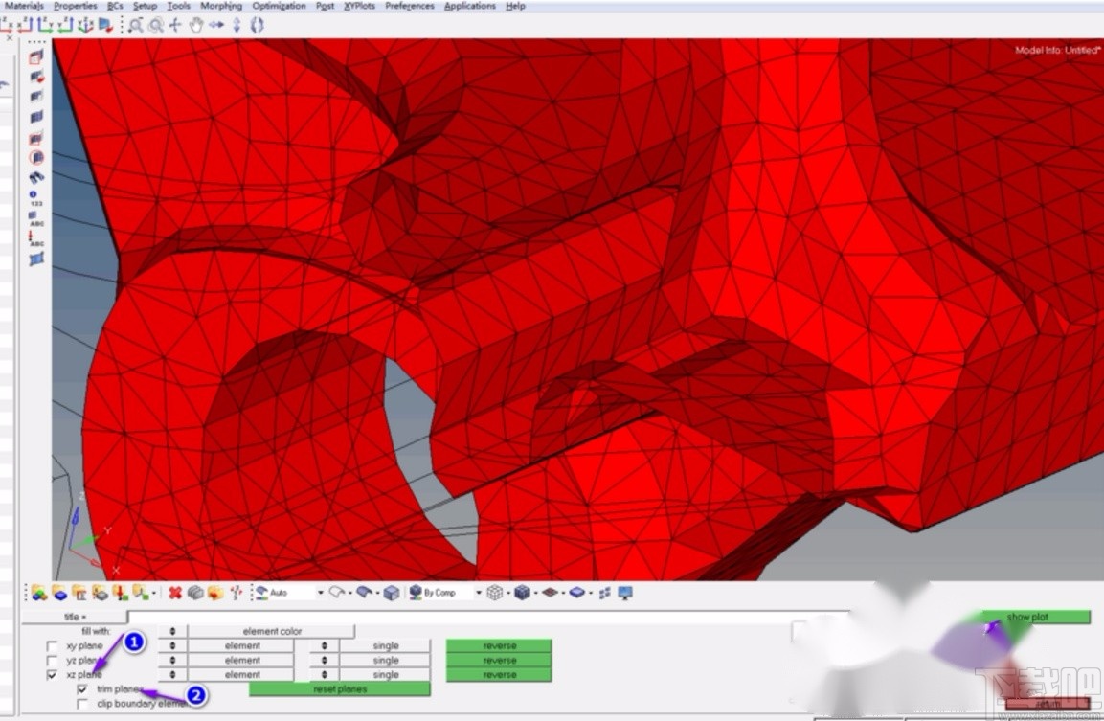
Task: Toggle the trim planes checkbox
Action: point(83,689)
